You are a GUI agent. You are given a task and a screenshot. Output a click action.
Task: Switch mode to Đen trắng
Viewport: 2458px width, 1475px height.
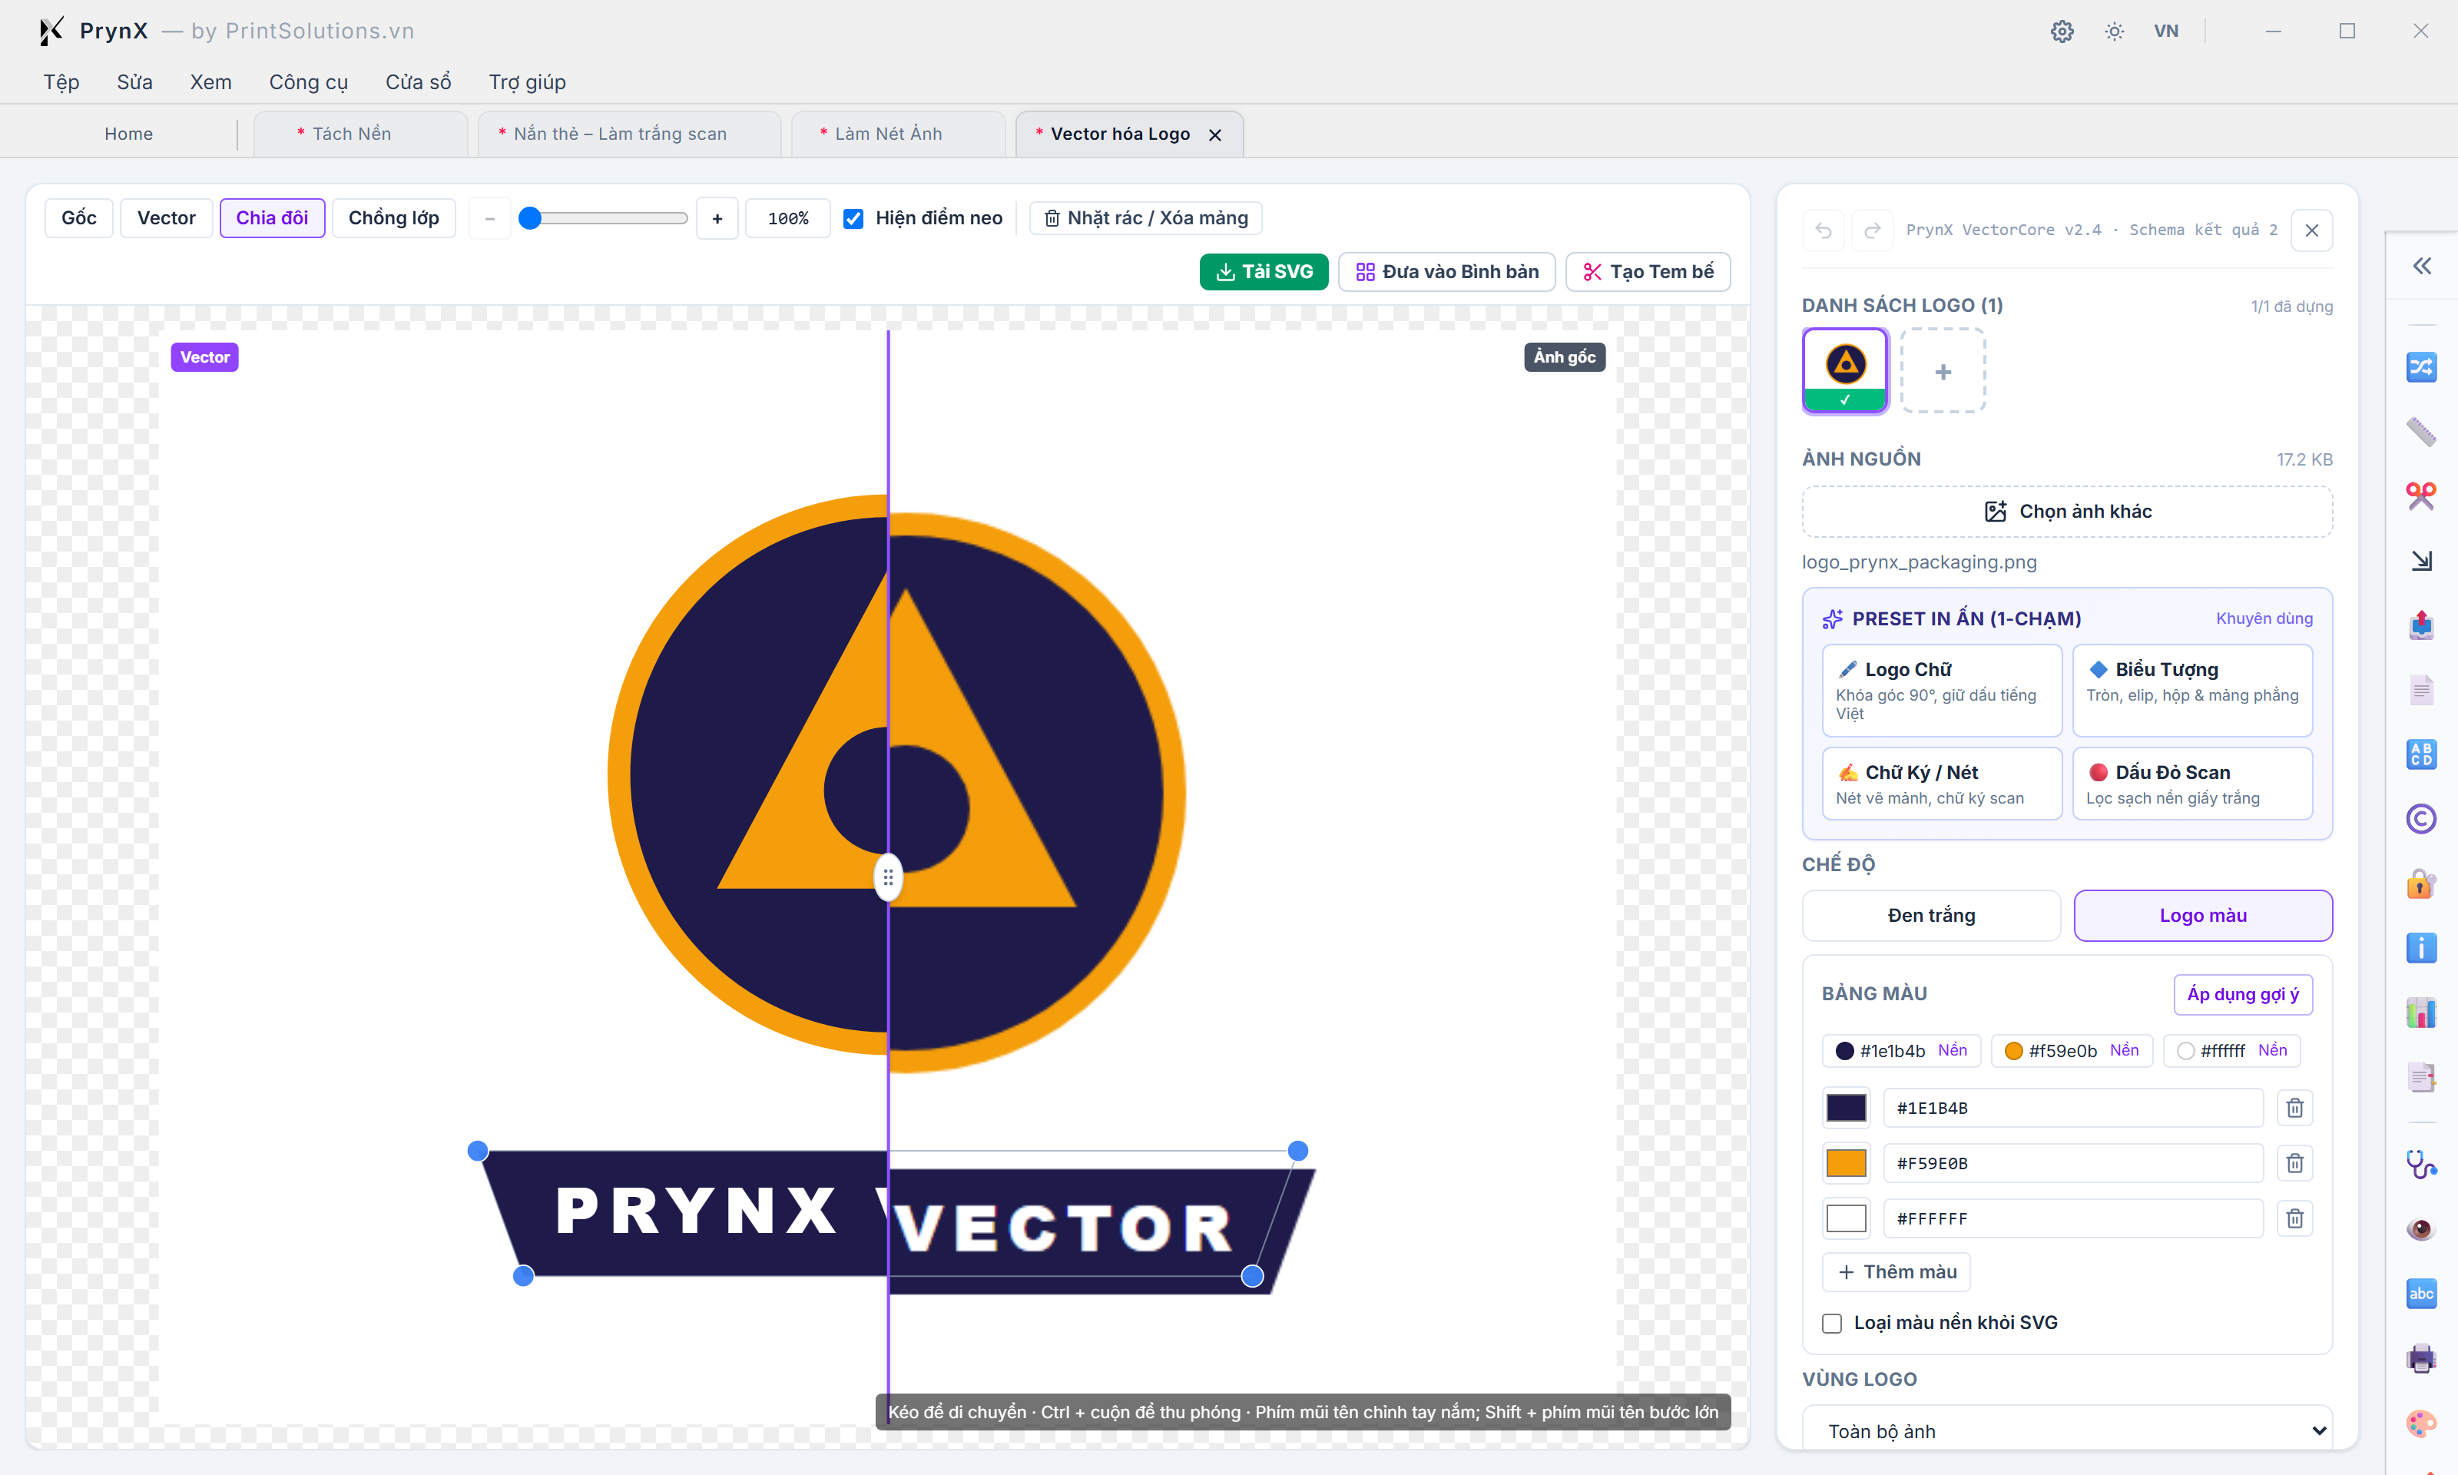pos(1931,916)
